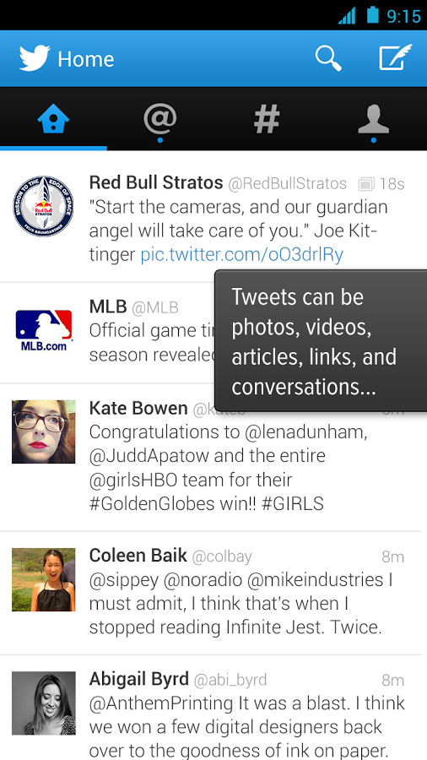Open the Discover hashtag tab

(x=267, y=119)
